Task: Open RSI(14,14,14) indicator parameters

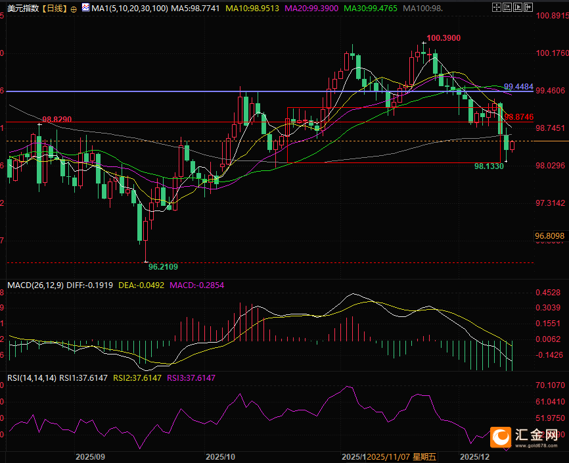Action: pos(30,378)
